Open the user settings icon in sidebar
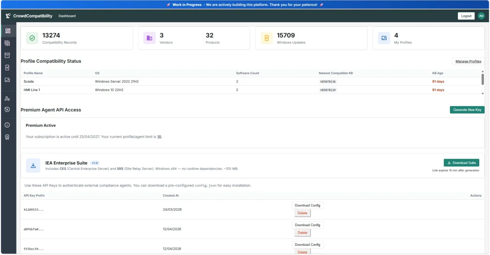Image resolution: width=490 pixels, height=255 pixels. [x=7, y=99]
